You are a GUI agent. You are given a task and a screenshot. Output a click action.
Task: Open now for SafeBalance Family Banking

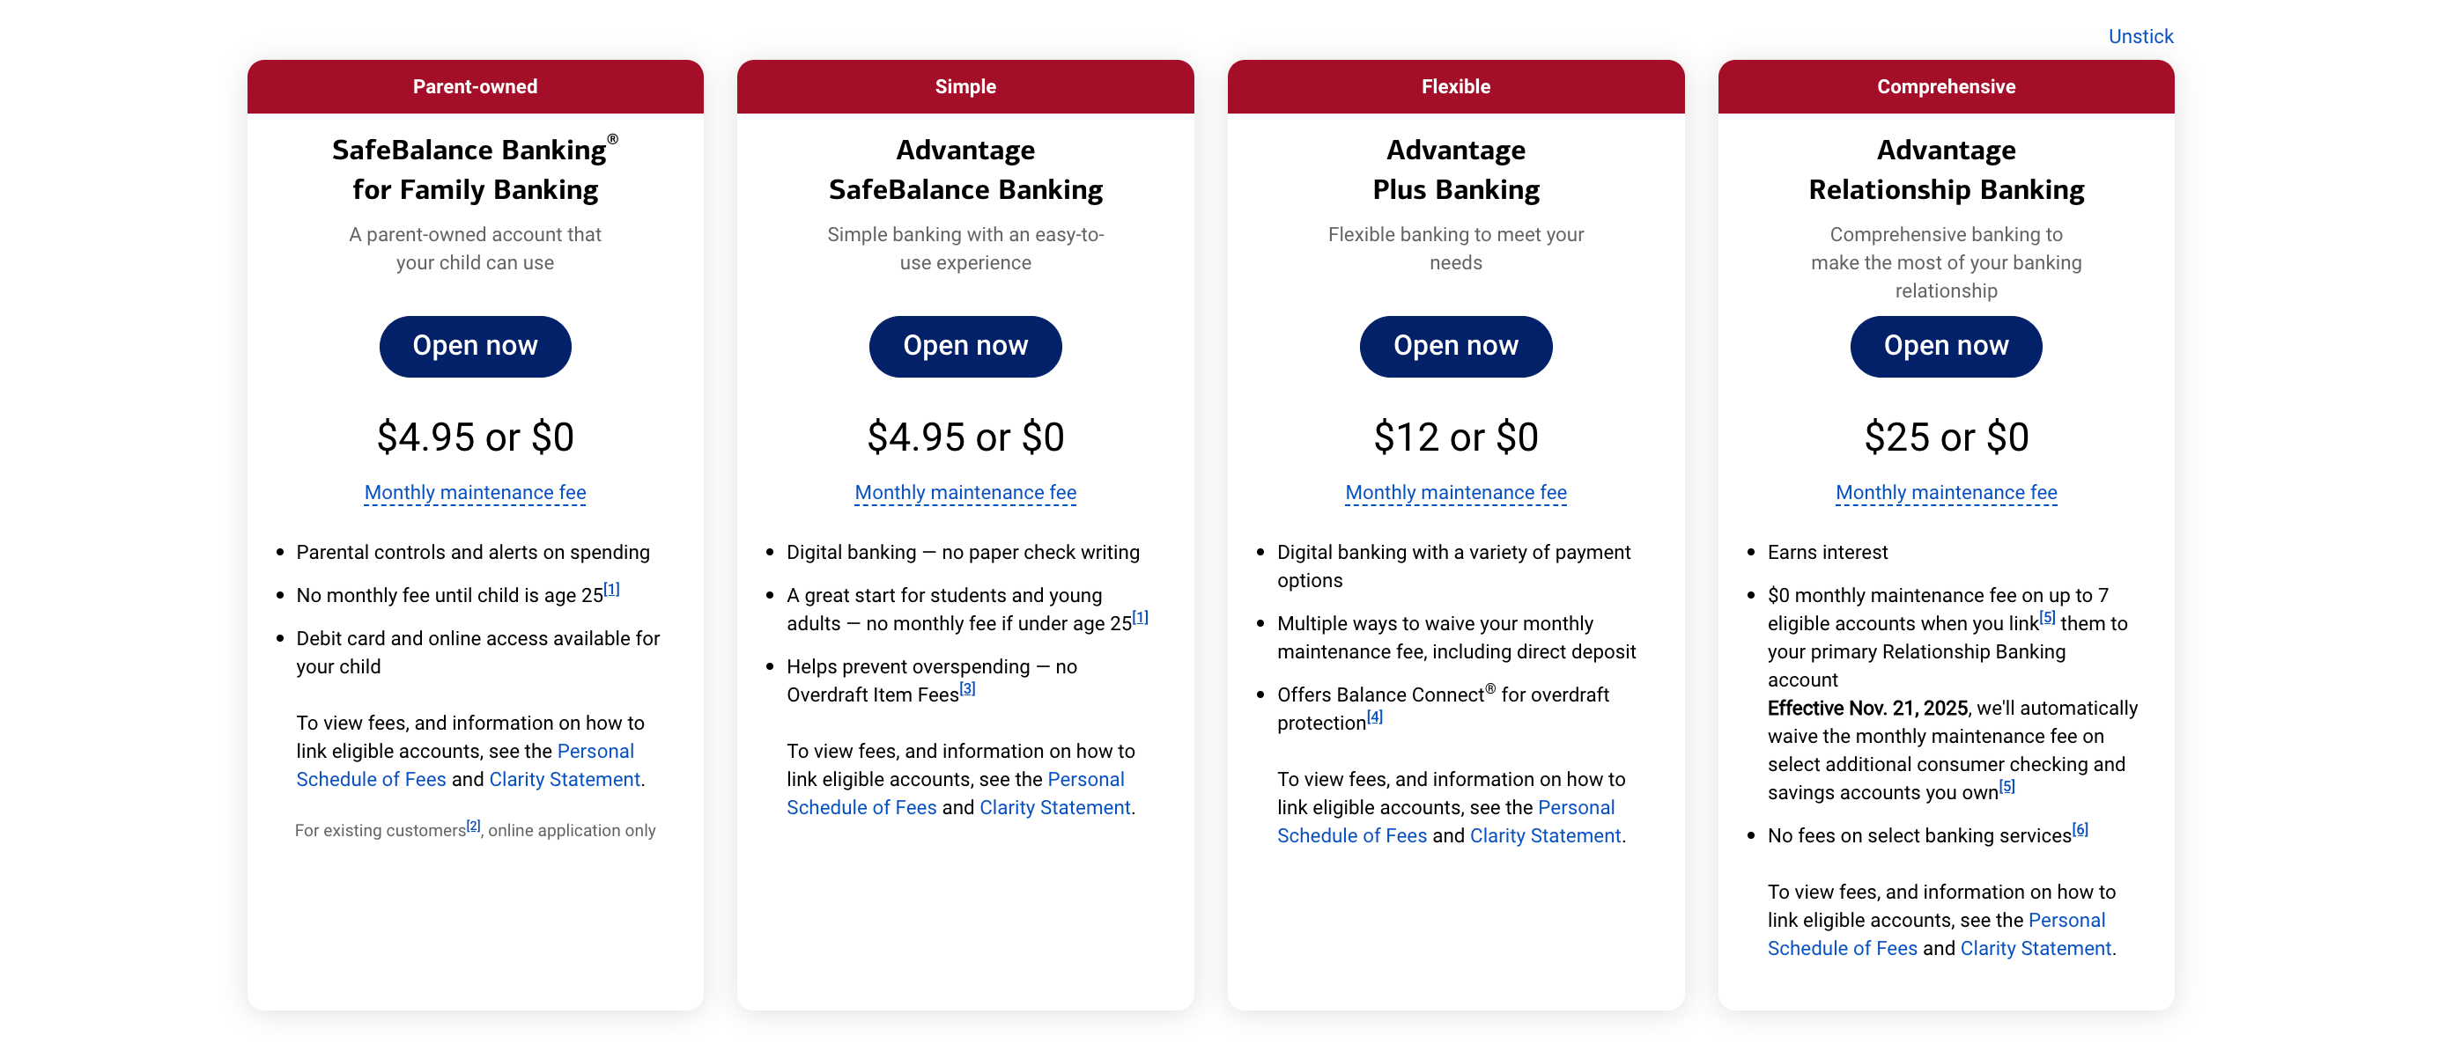(x=475, y=346)
